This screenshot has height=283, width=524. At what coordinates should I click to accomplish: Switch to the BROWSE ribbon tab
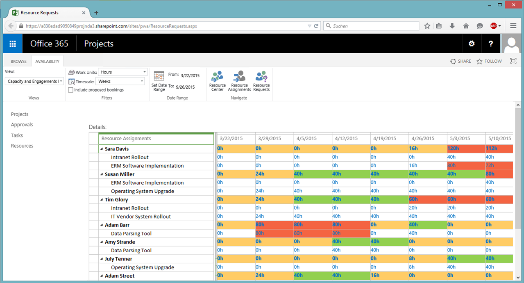18,62
